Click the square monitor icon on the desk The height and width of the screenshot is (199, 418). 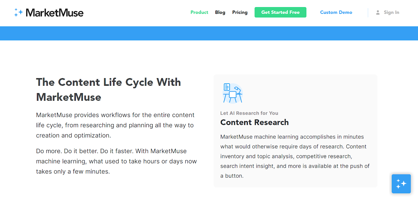click(x=233, y=94)
